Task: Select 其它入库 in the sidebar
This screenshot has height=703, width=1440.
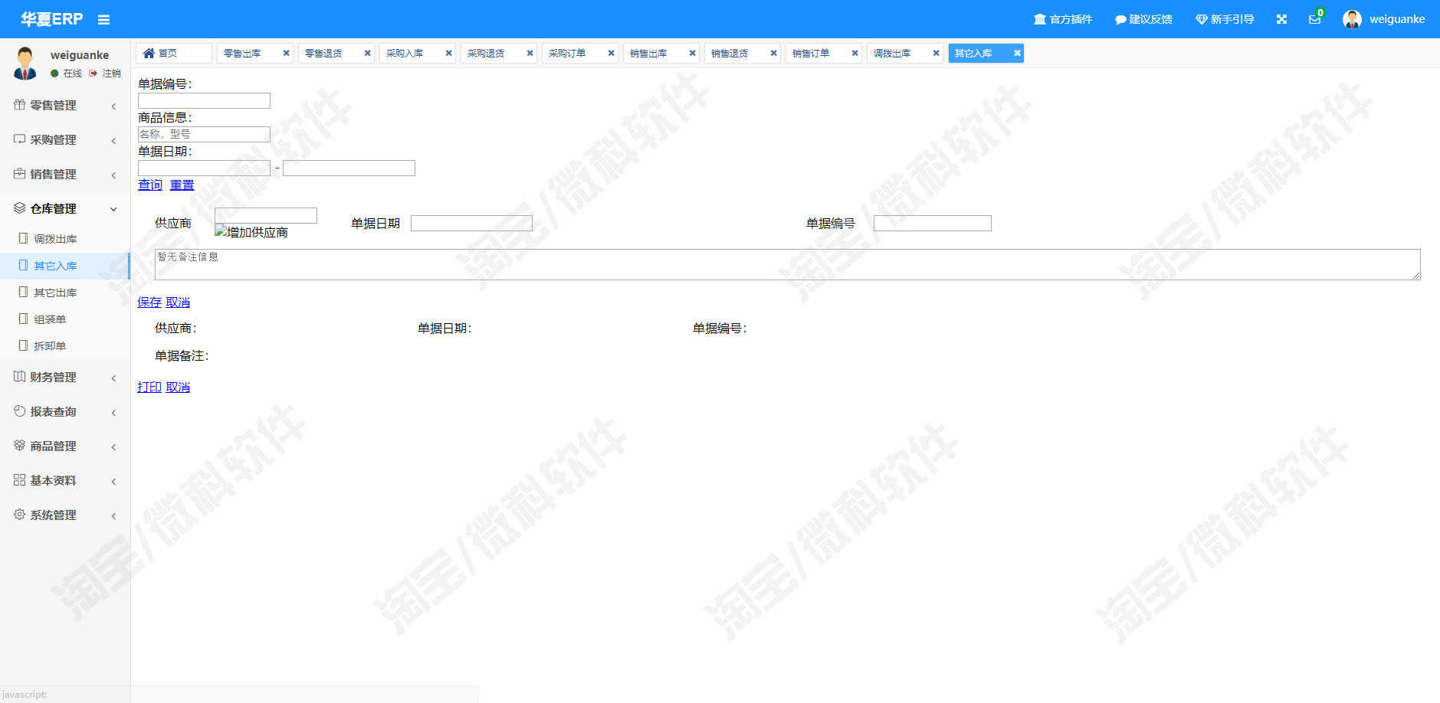Action: click(x=65, y=266)
